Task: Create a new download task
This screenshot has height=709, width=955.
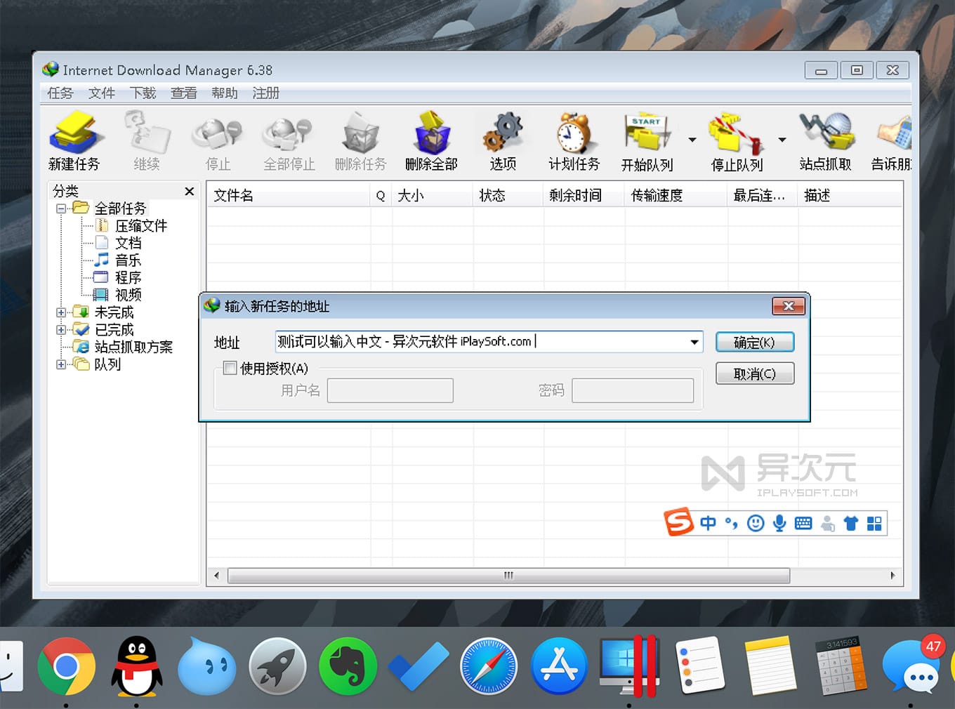Action: [75, 140]
